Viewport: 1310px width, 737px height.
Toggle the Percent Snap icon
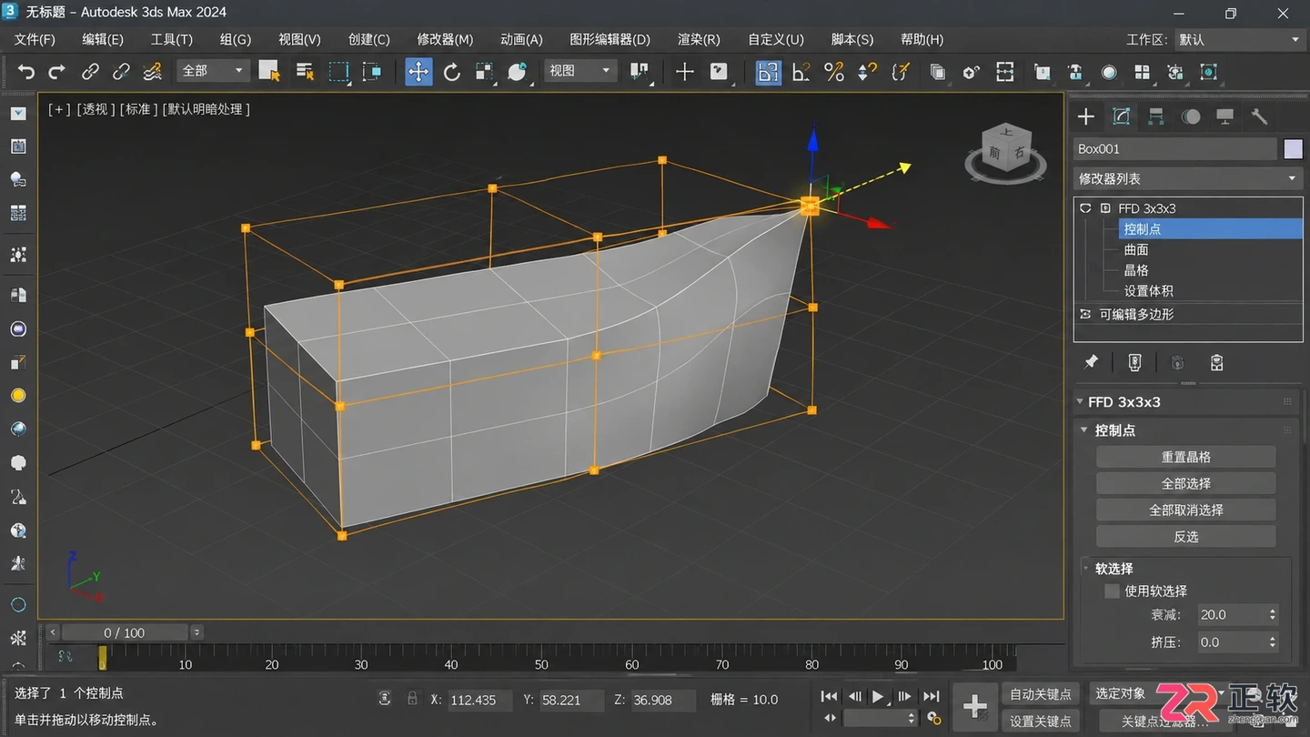click(x=834, y=72)
